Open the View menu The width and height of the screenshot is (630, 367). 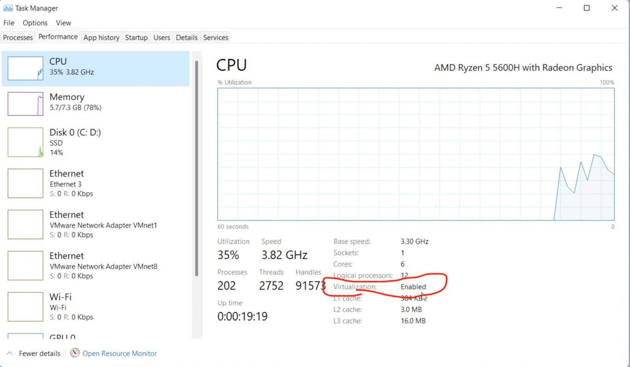point(63,23)
